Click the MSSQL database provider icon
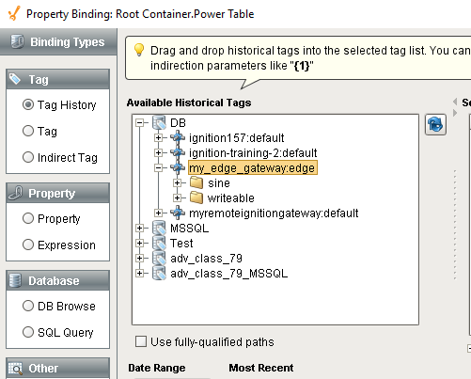Viewport: 471px width, 379px height. pos(159,228)
